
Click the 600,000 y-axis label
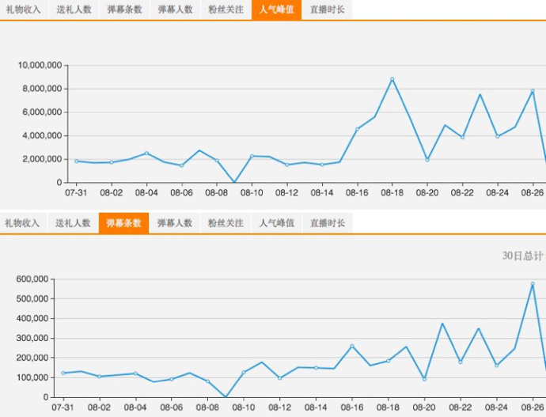[x=32, y=279]
